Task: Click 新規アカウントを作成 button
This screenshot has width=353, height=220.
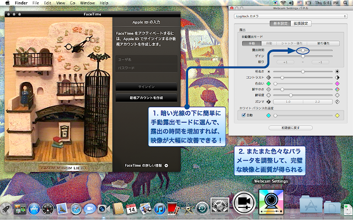Action: click(146, 98)
